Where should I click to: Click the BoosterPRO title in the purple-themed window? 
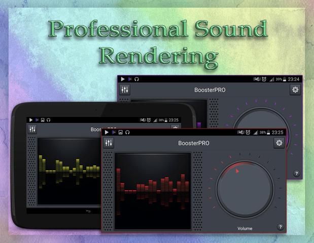pyautogui.click(x=210, y=90)
